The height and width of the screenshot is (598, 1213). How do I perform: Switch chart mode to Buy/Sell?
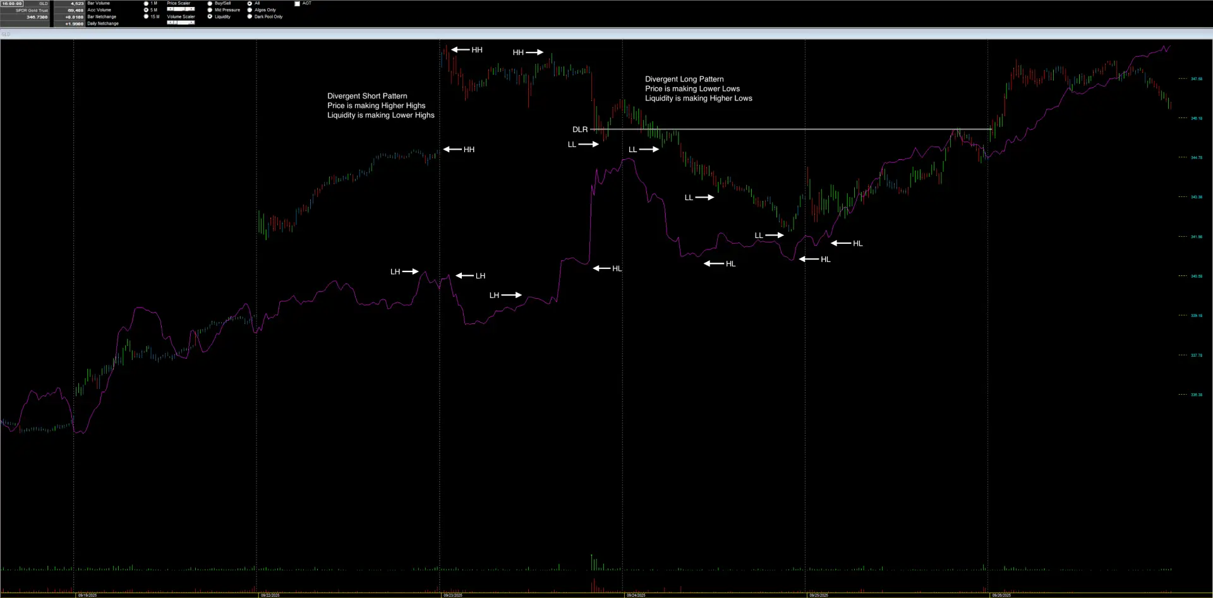tap(210, 3)
